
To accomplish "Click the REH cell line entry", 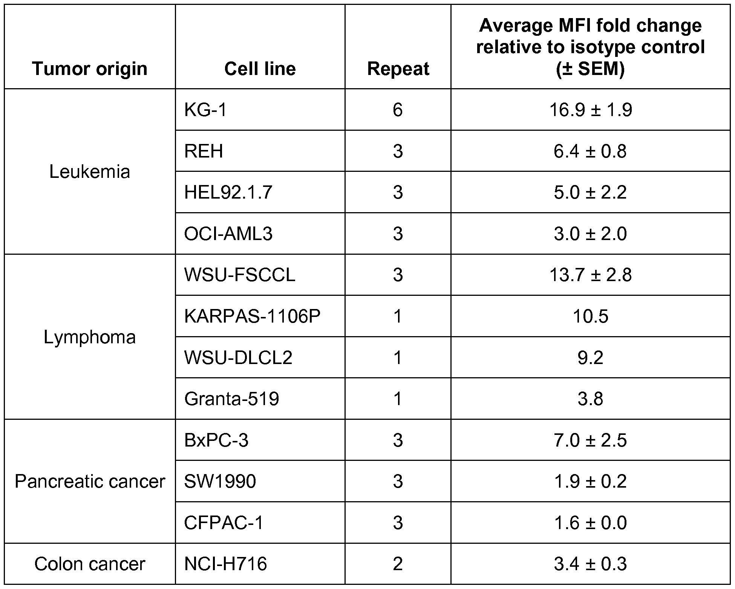I will click(204, 151).
